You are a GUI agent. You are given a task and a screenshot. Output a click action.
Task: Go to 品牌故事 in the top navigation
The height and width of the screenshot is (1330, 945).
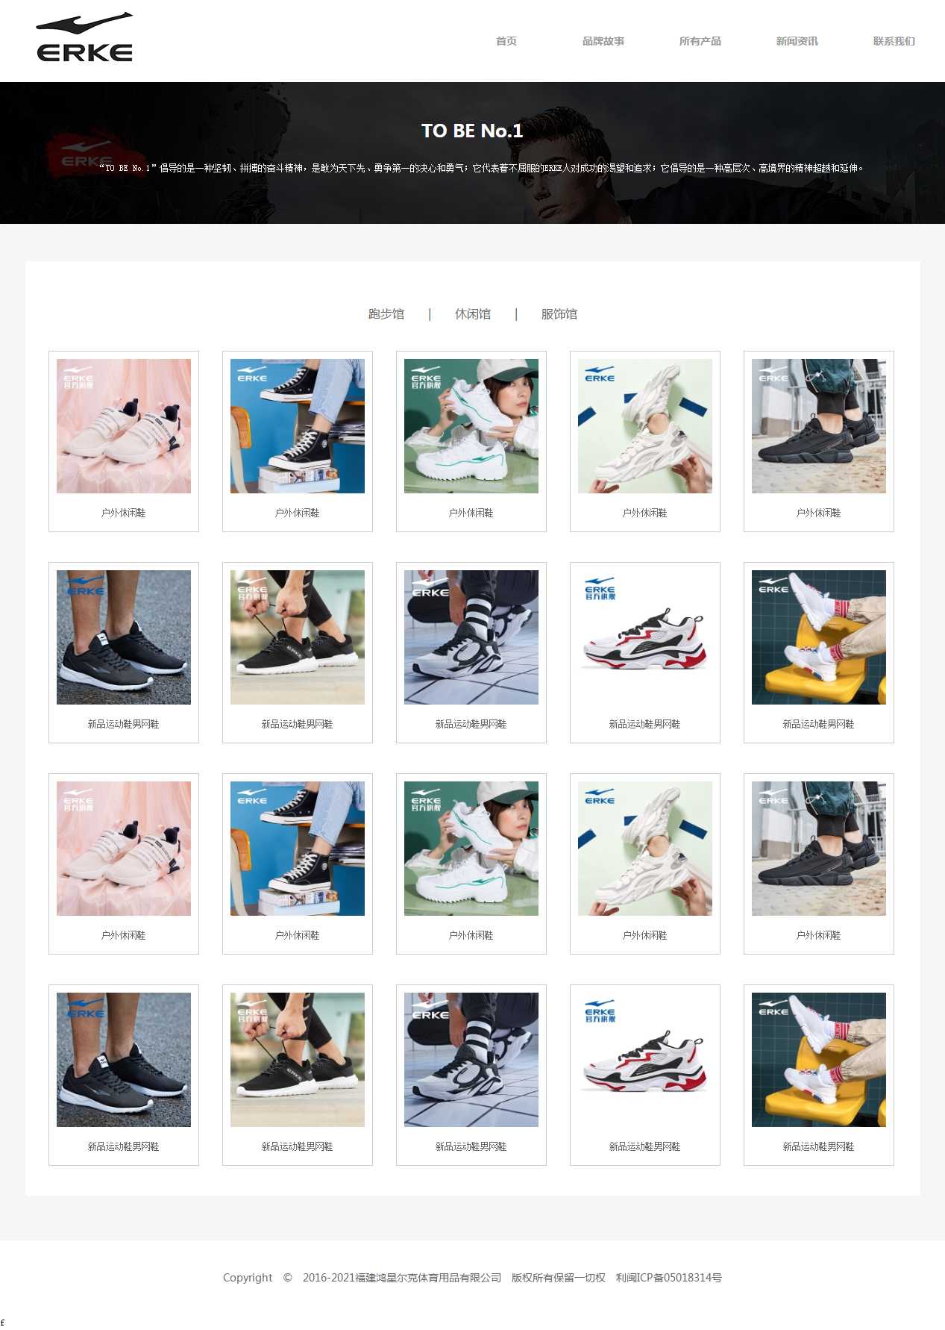(603, 41)
